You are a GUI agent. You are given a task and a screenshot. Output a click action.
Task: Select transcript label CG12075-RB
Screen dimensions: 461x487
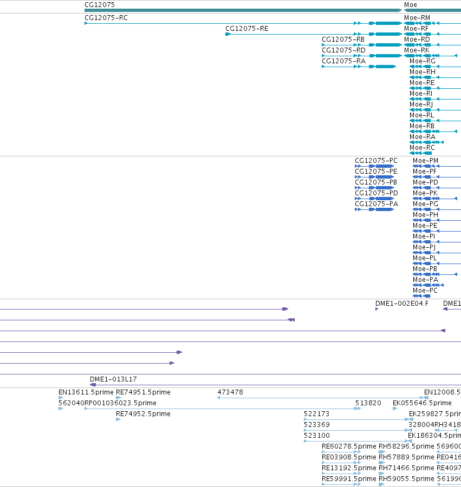point(343,40)
